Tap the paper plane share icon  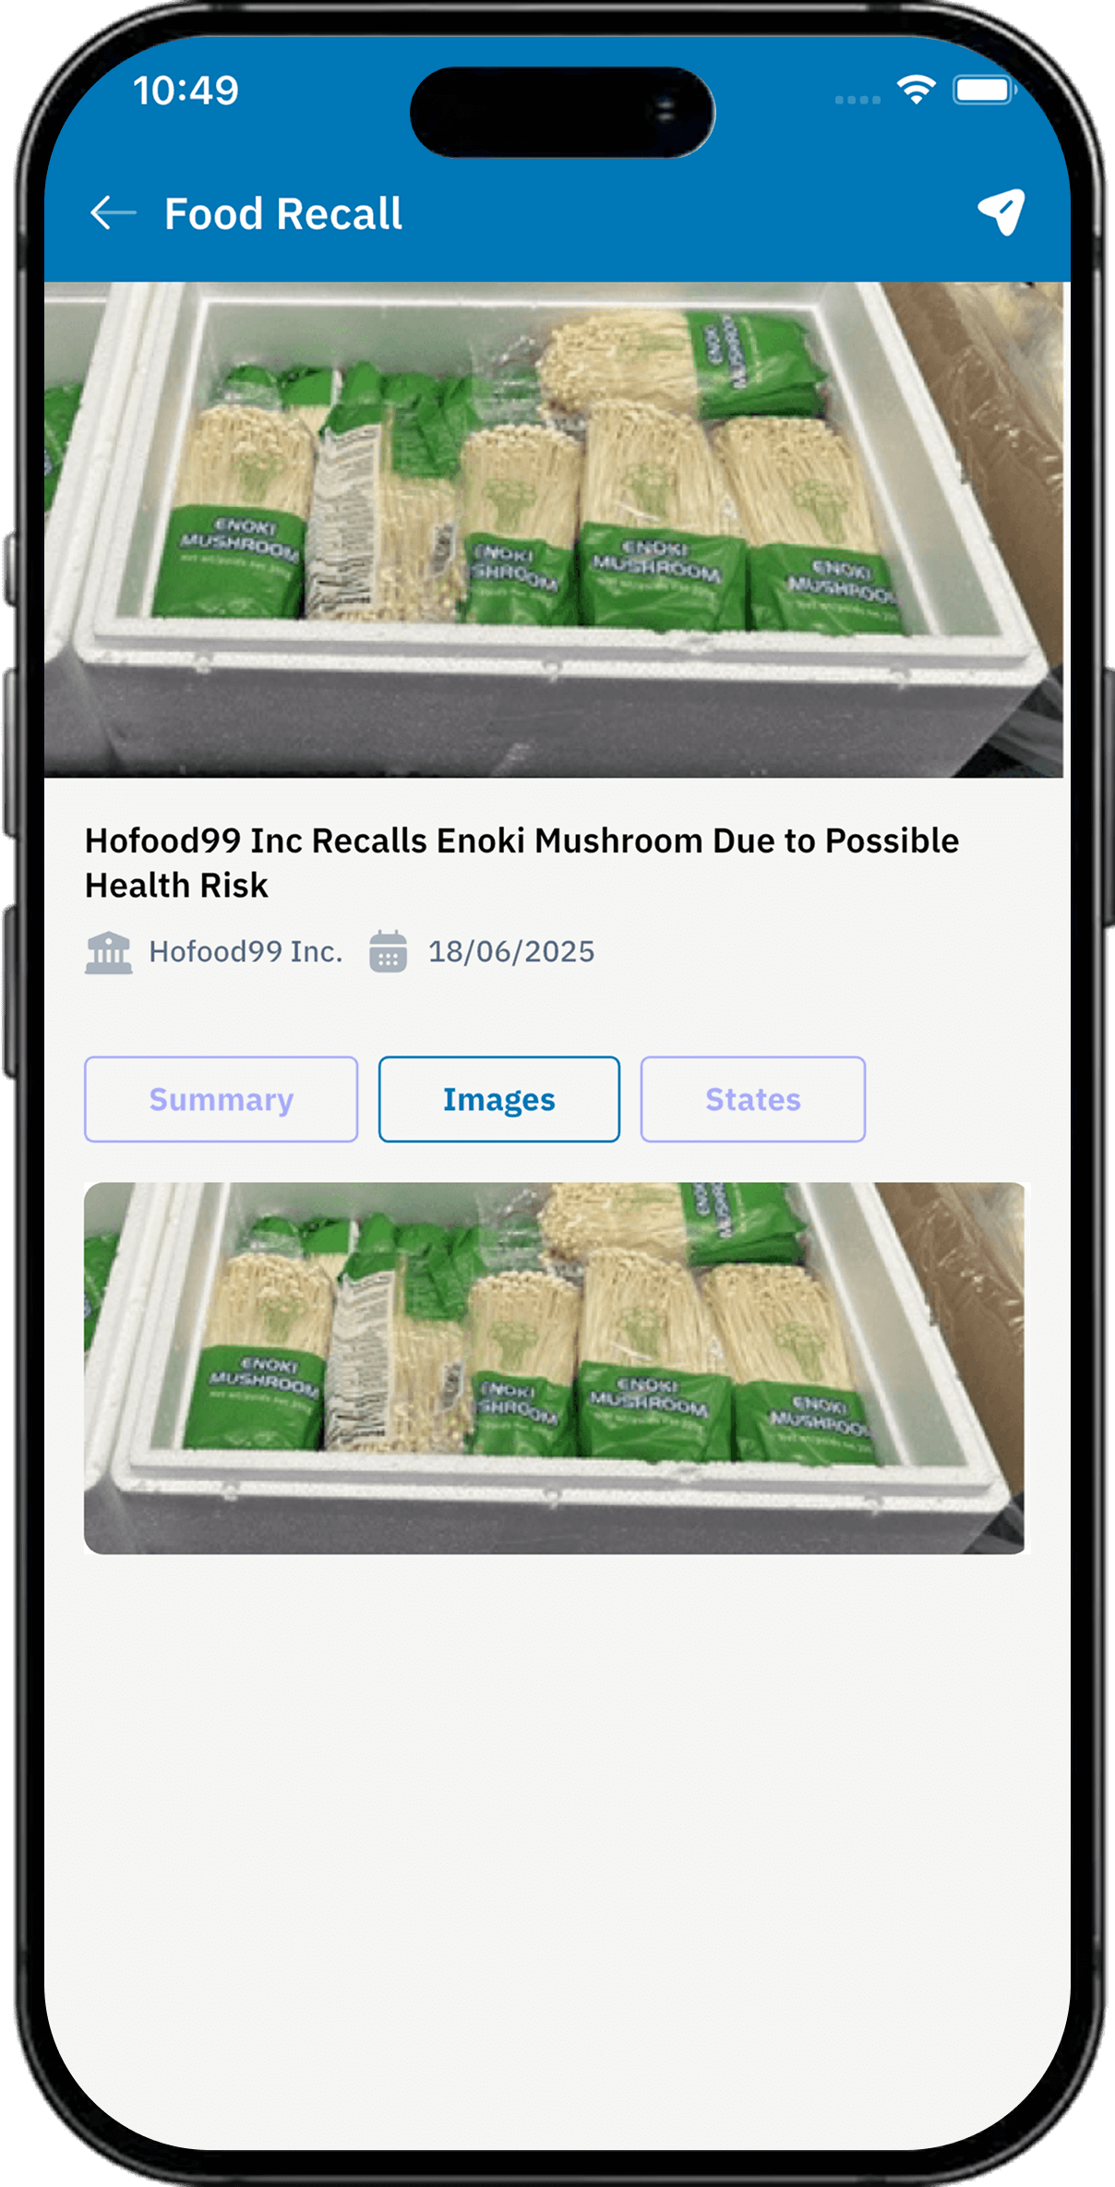click(x=1001, y=212)
